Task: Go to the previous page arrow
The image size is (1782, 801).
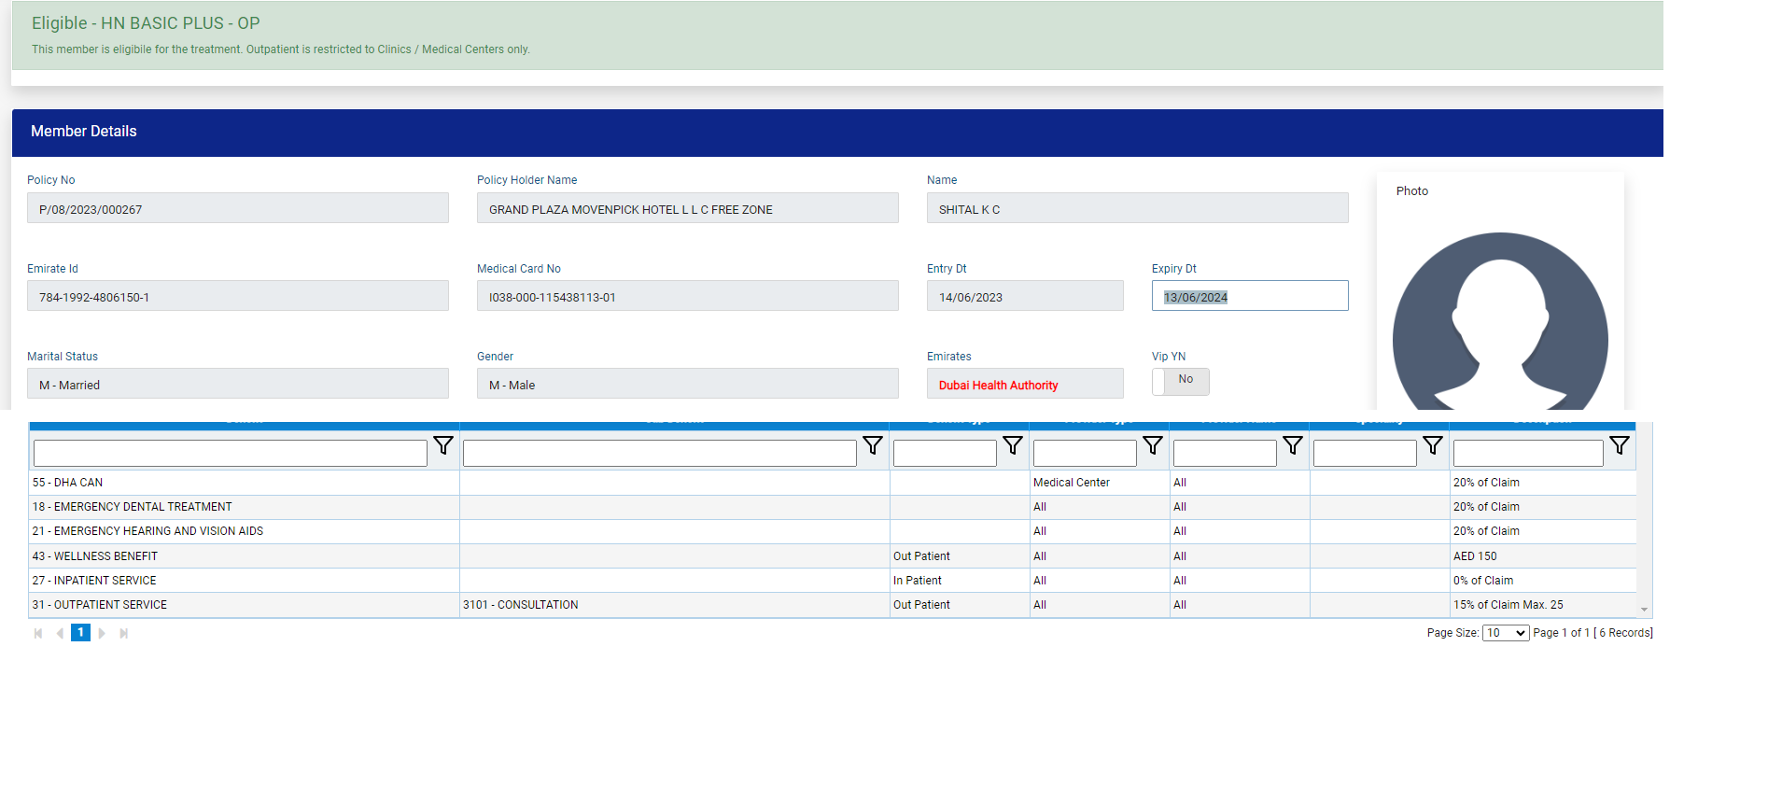Action: (60, 633)
